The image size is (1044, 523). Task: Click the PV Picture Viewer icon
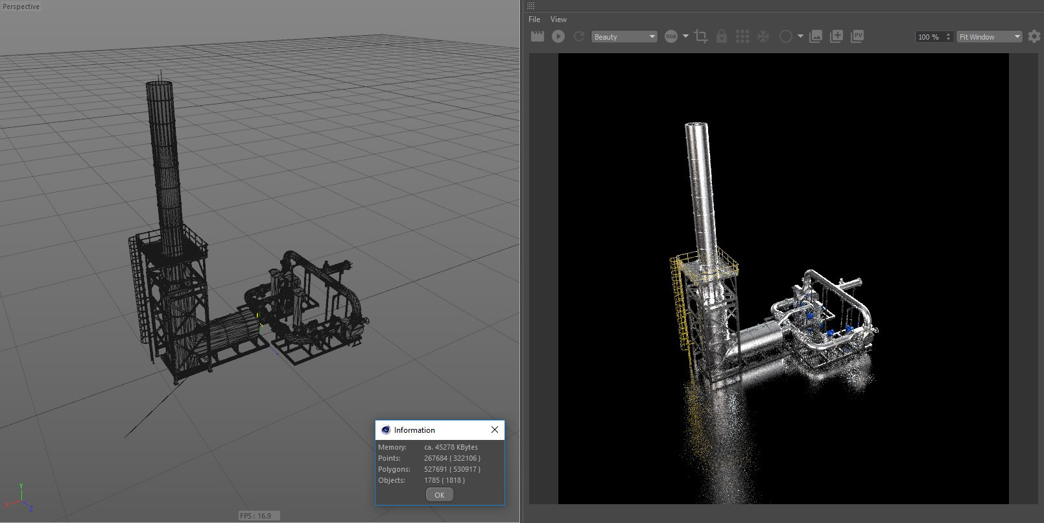pos(857,36)
